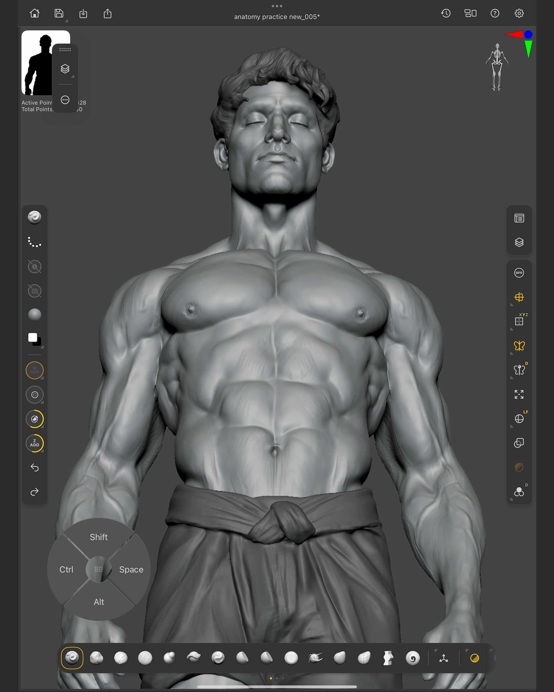
Task: Toggle symmetry with the butterfly icon
Action: [519, 346]
